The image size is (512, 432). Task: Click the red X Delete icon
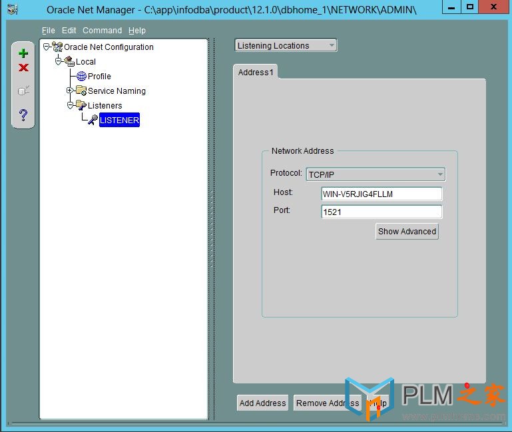(23, 68)
